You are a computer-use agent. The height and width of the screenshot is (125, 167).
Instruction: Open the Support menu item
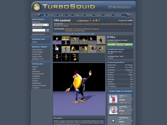[118, 15]
